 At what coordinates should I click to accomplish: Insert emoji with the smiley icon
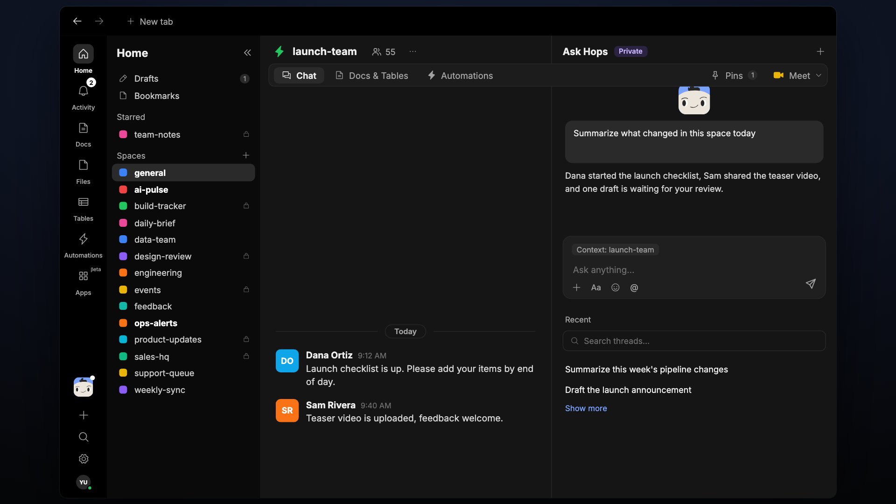click(616, 287)
